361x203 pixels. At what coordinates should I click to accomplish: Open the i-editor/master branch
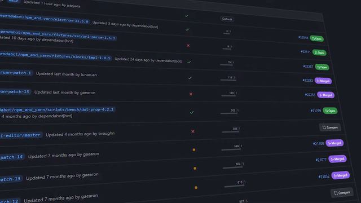click(x=21, y=135)
